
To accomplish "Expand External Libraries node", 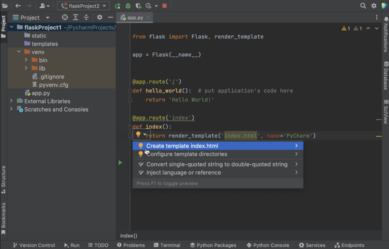I will pos(11,101).
